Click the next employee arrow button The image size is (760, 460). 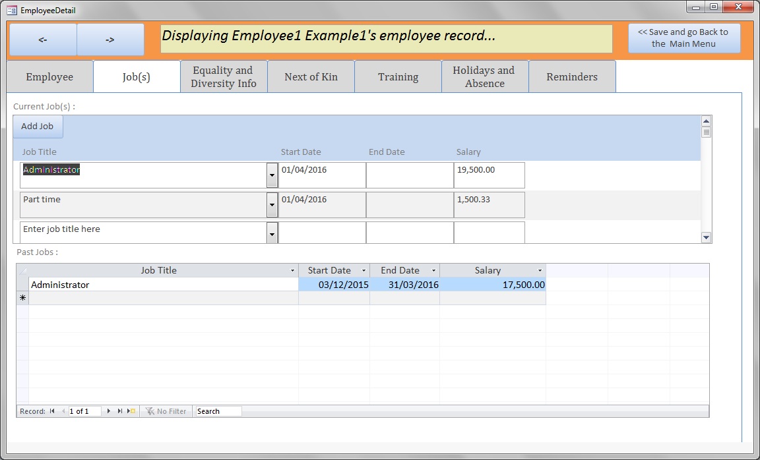(110, 40)
